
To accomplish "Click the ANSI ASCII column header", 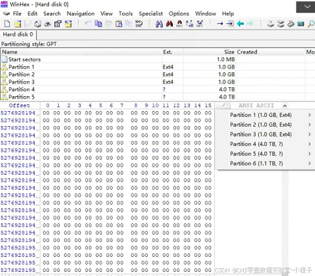I will [256, 105].
